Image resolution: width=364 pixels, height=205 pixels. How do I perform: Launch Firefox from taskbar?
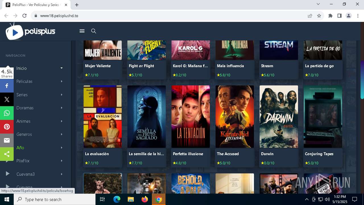(144, 199)
